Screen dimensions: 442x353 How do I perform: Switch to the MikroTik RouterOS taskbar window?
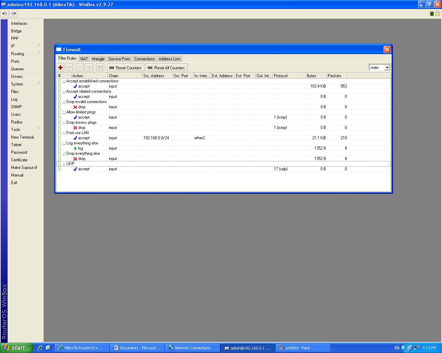[83, 348]
